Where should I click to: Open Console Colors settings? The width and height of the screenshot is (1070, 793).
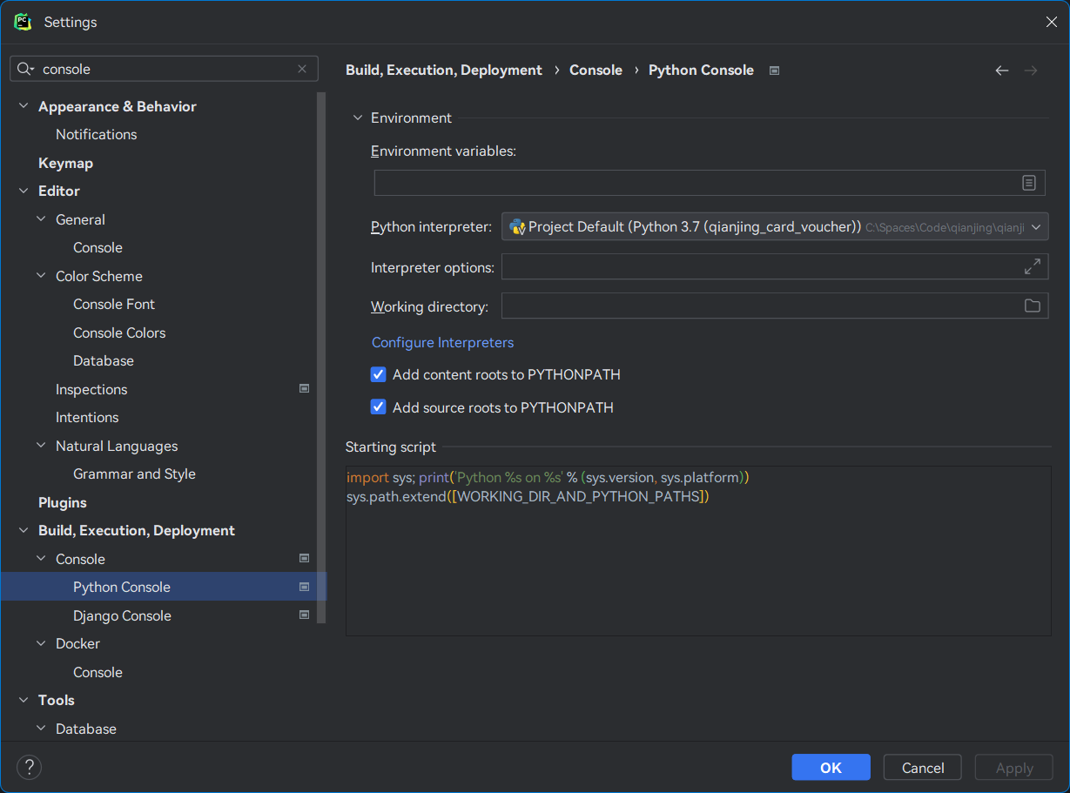119,333
